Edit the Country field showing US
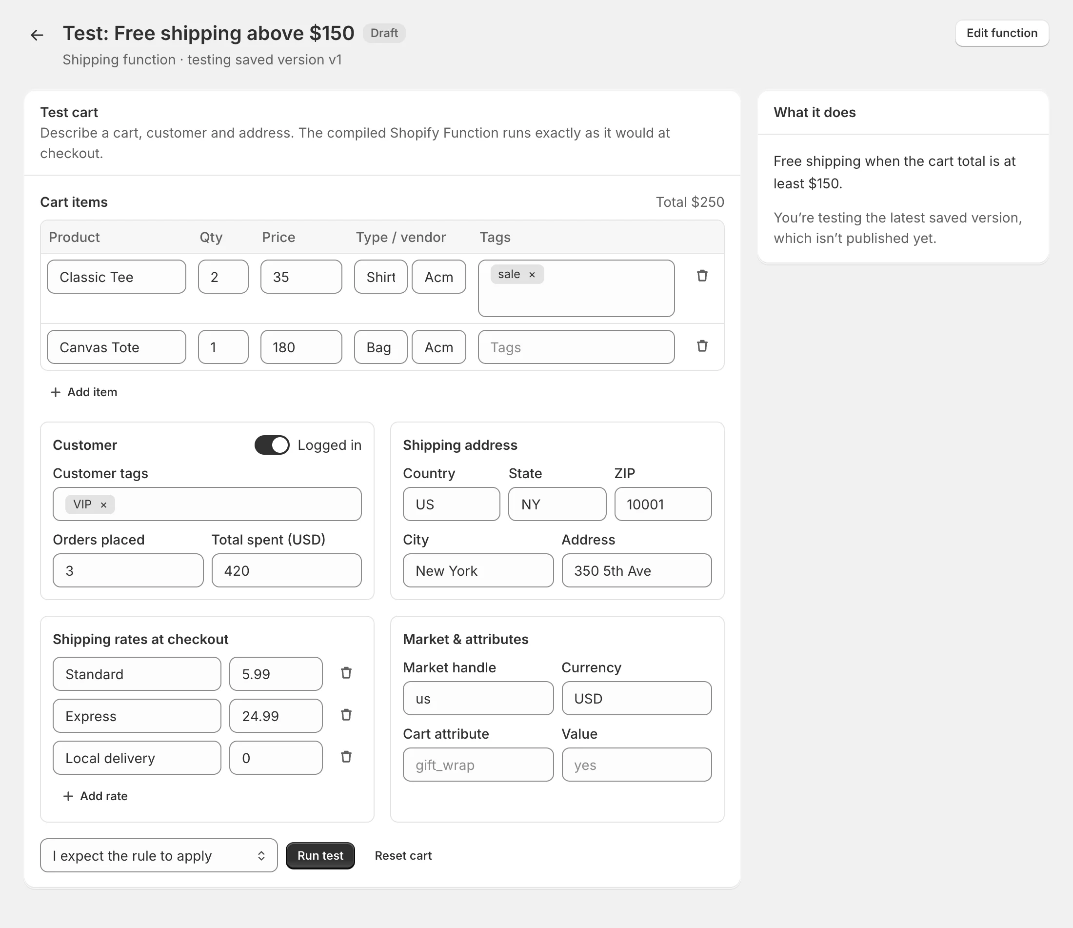The height and width of the screenshot is (928, 1073). coord(452,504)
